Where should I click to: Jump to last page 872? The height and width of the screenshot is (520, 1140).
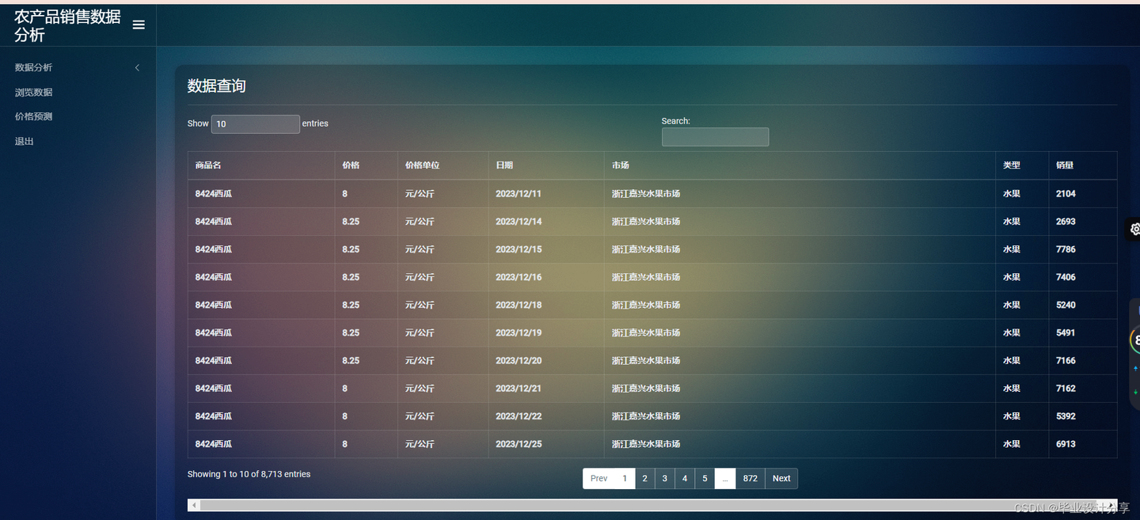(x=750, y=478)
